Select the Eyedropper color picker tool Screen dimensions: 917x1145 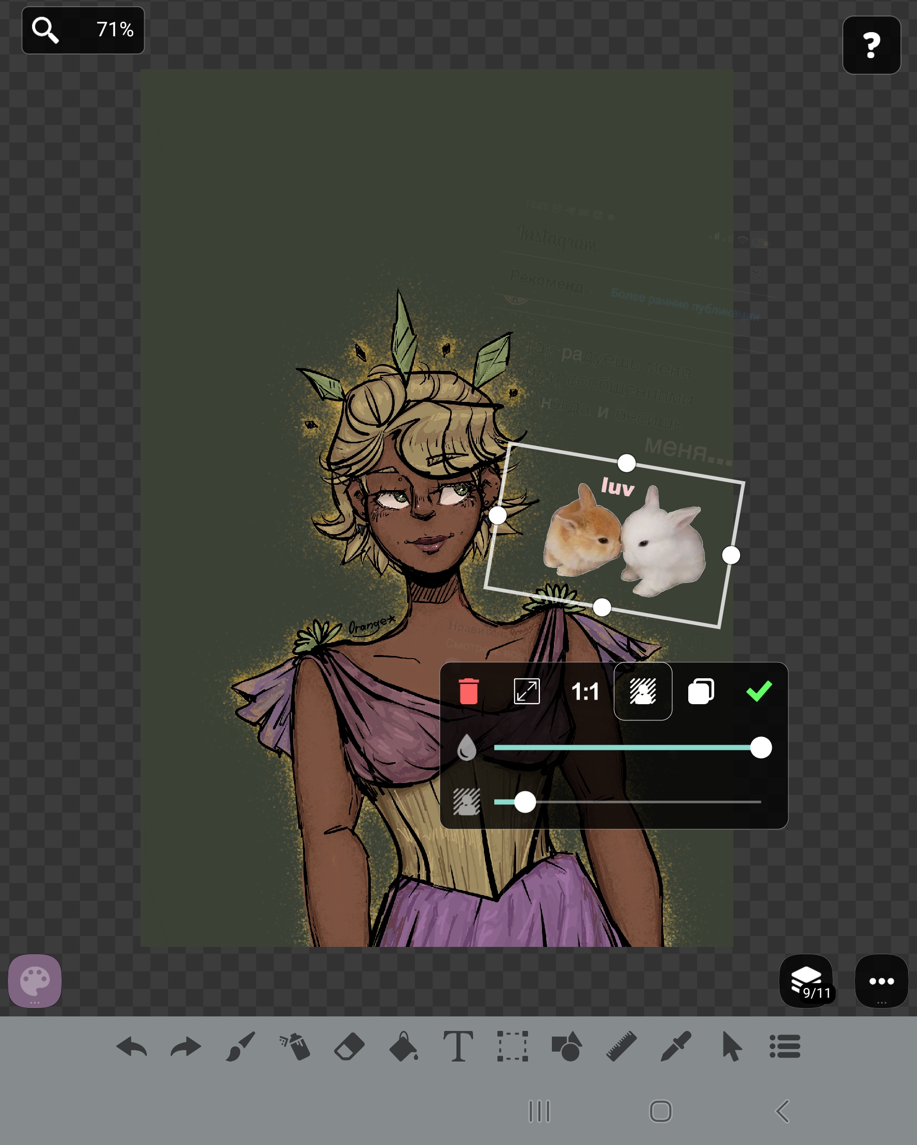point(676,1046)
